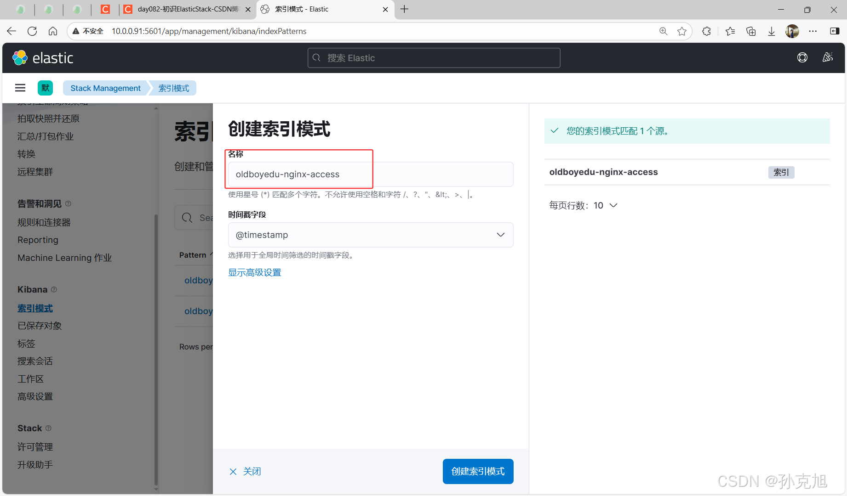Switch to the red C pinned tab
The image size is (847, 496).
coord(105,9)
